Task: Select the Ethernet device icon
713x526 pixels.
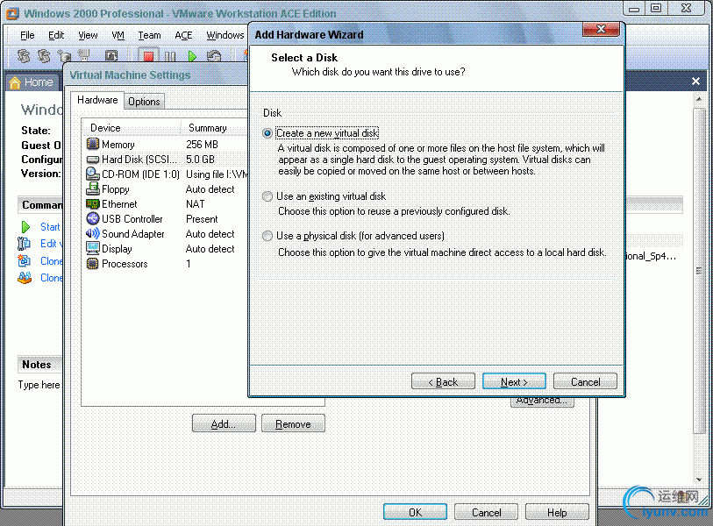Action: (x=92, y=203)
